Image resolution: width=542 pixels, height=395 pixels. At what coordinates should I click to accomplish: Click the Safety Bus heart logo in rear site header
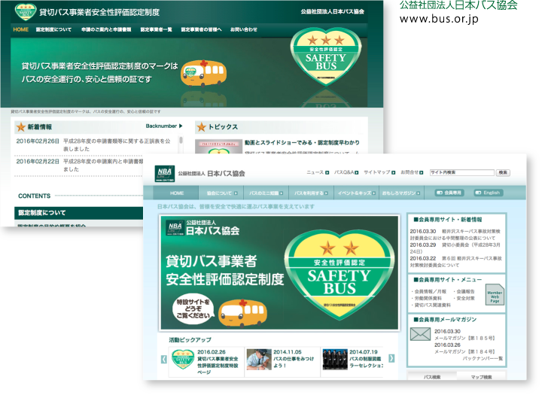pos(26,12)
